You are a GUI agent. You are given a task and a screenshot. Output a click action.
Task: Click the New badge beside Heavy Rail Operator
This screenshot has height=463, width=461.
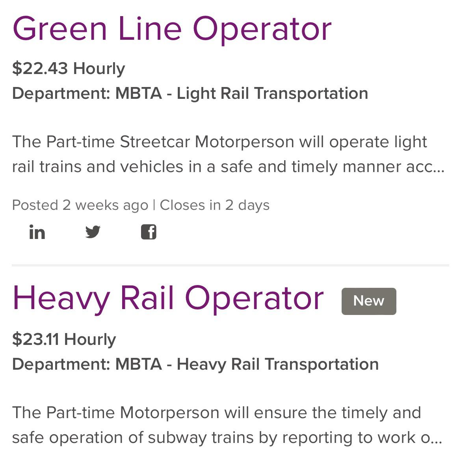[368, 301]
